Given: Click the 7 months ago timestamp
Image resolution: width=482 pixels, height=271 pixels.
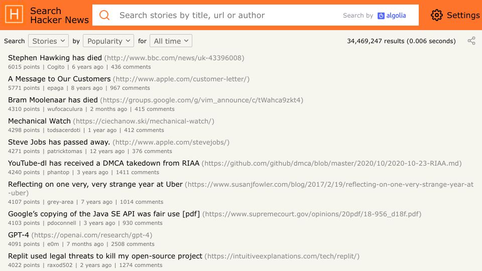Looking at the screenshot, I should 85,244.
